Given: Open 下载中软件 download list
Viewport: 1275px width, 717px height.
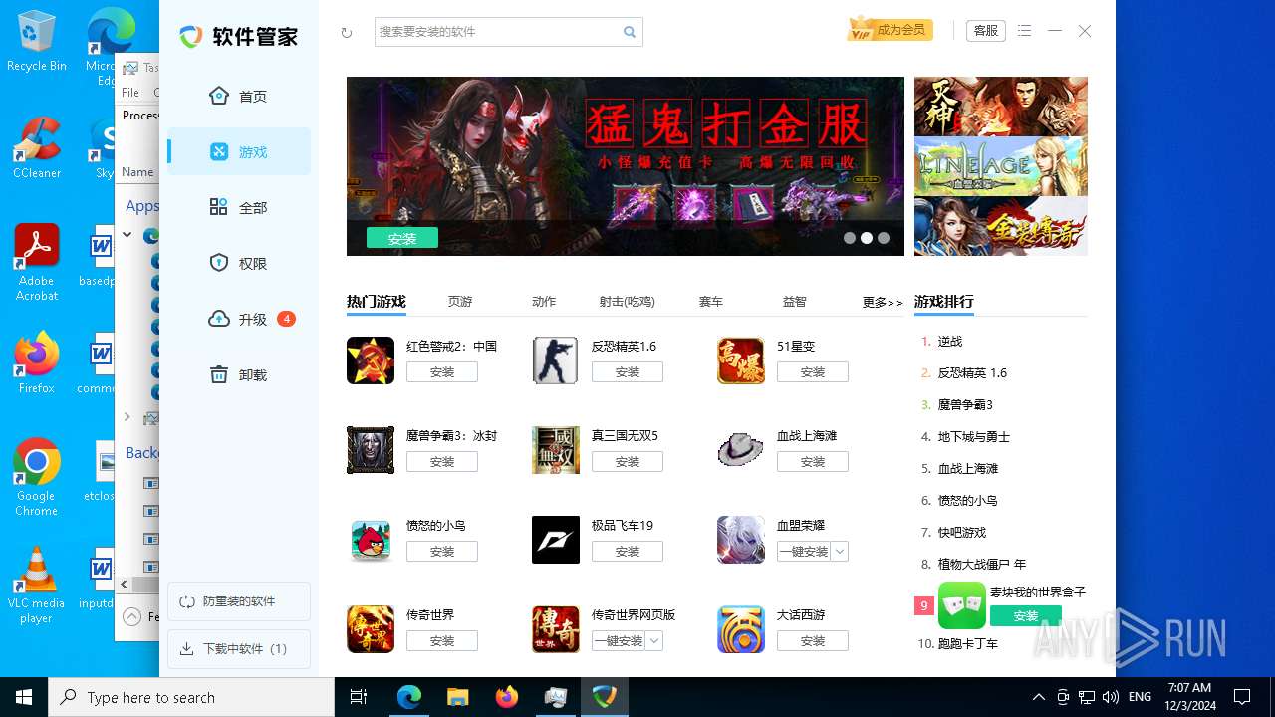Looking at the screenshot, I should point(239,649).
